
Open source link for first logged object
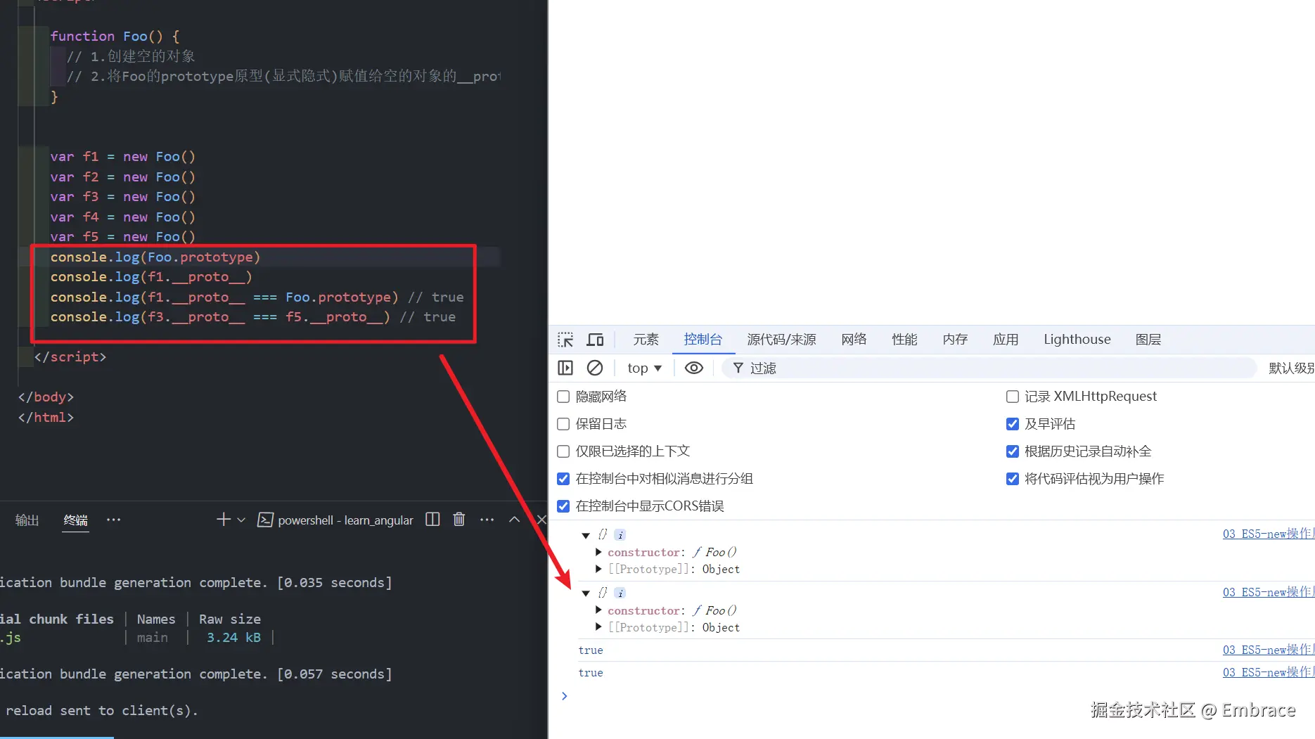[1269, 534]
